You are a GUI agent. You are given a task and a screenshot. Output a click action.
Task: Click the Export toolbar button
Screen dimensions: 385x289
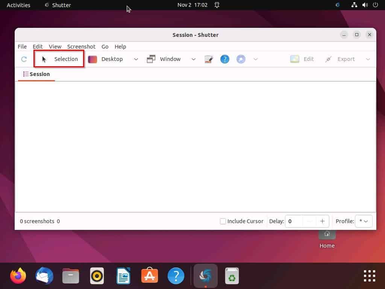340,59
